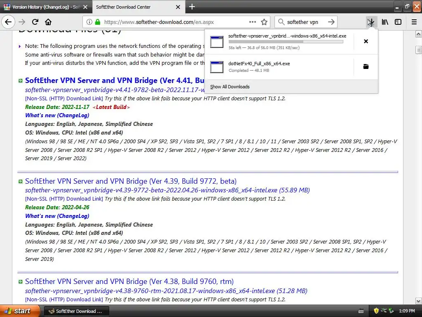Open What's new ChangeLog for 2022-11-17 release
The height and width of the screenshot is (317, 422).
(57, 116)
